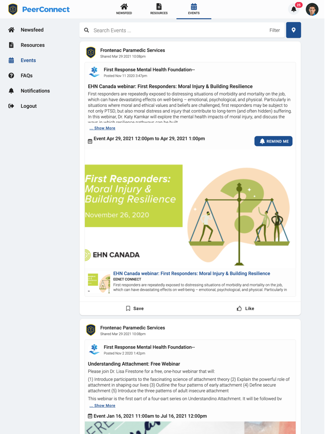Like the Moral Injury webinar post
The image size is (325, 434).
tap(245, 309)
